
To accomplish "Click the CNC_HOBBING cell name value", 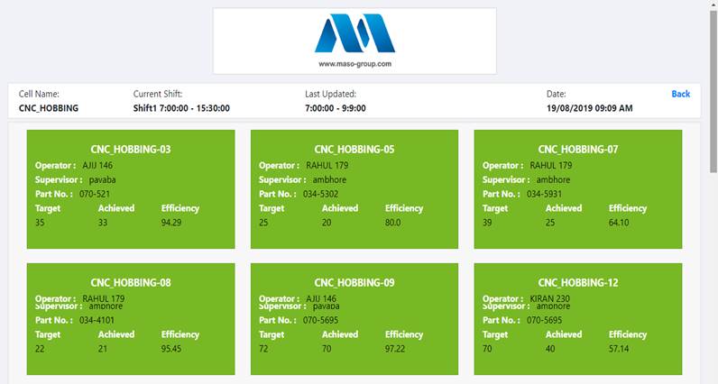I will click(x=49, y=108).
